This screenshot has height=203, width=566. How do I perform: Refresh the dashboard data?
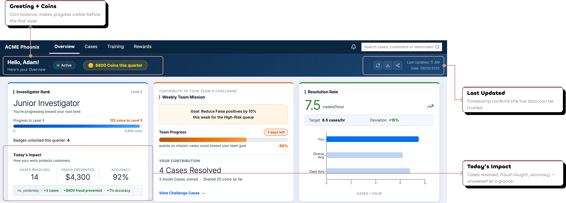click(x=378, y=65)
